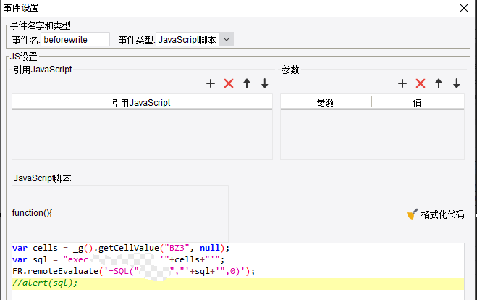This screenshot has height=300, width=477.
Task: Click the empty 引用JavaScript list area
Action: pyautogui.click(x=142, y=134)
